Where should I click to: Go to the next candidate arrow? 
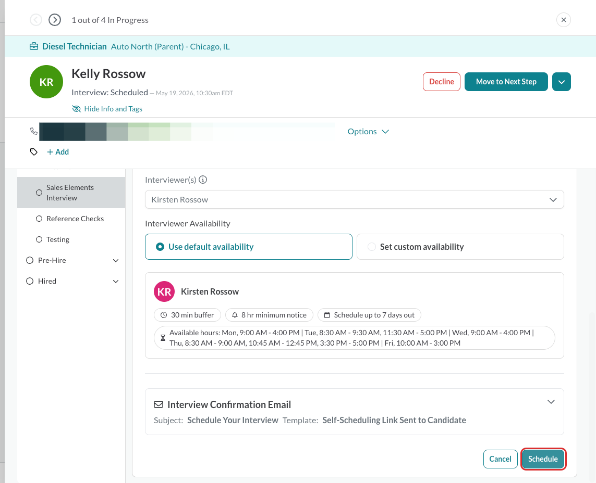point(55,20)
